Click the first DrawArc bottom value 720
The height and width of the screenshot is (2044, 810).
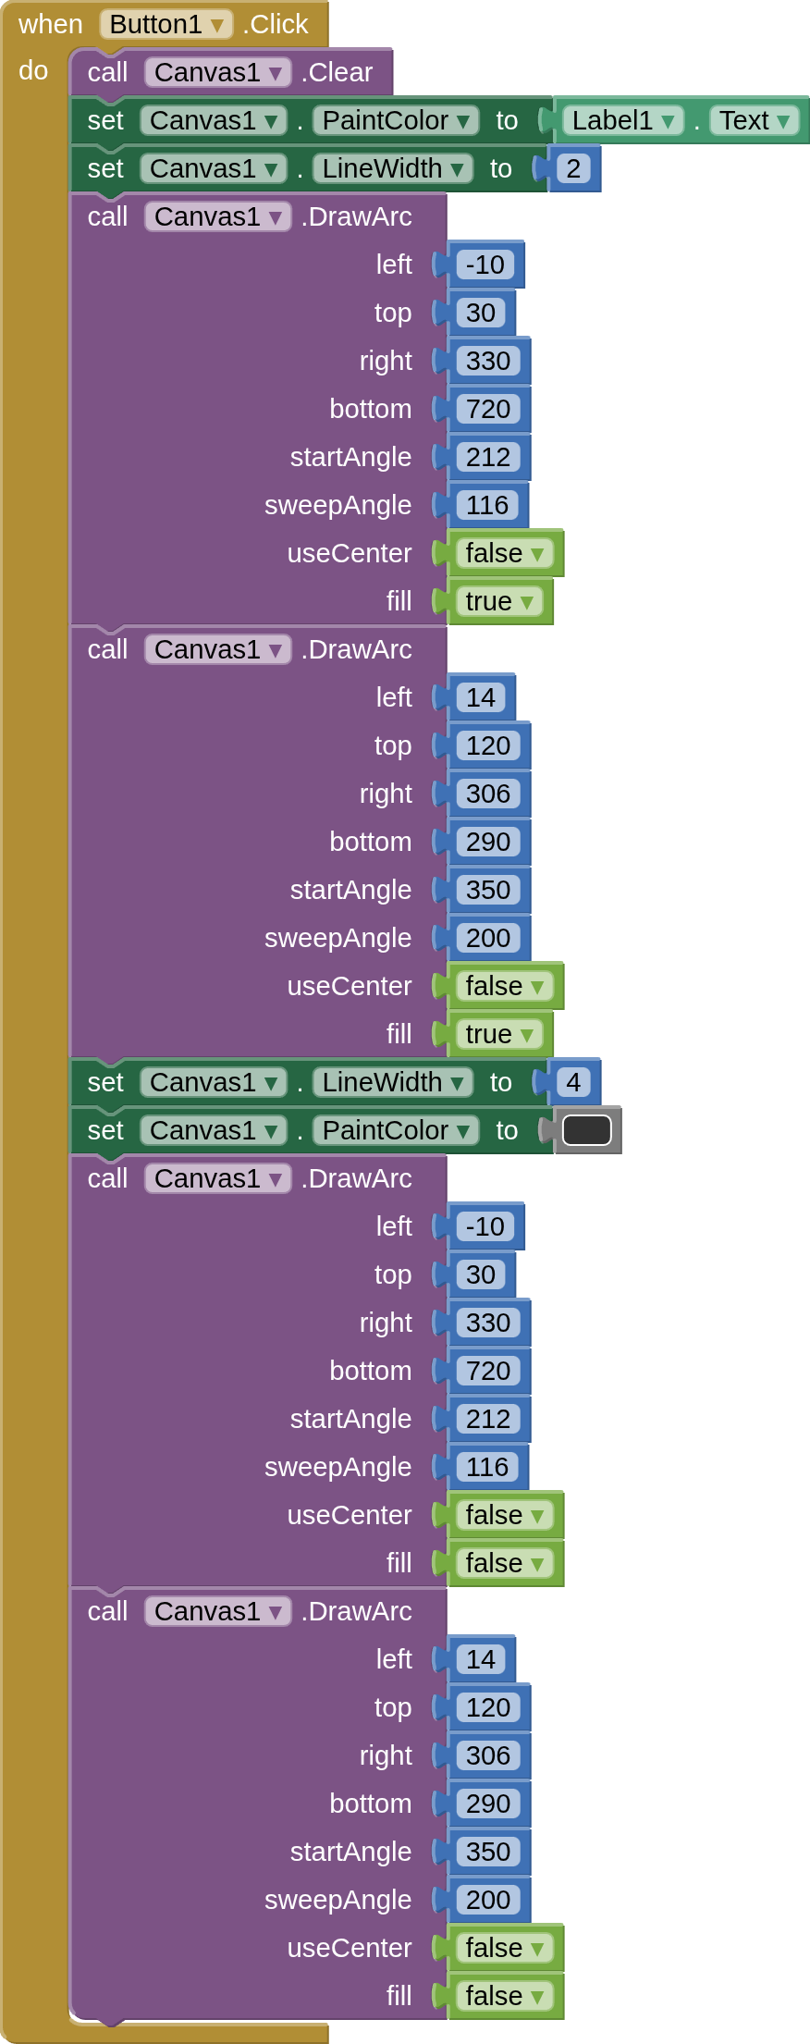click(x=487, y=409)
